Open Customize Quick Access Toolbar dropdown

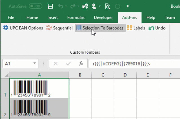[128, 6]
